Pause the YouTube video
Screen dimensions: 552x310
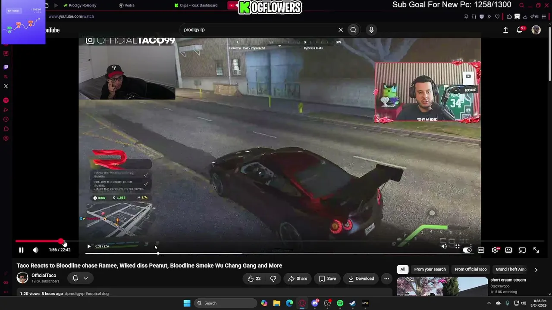21,250
